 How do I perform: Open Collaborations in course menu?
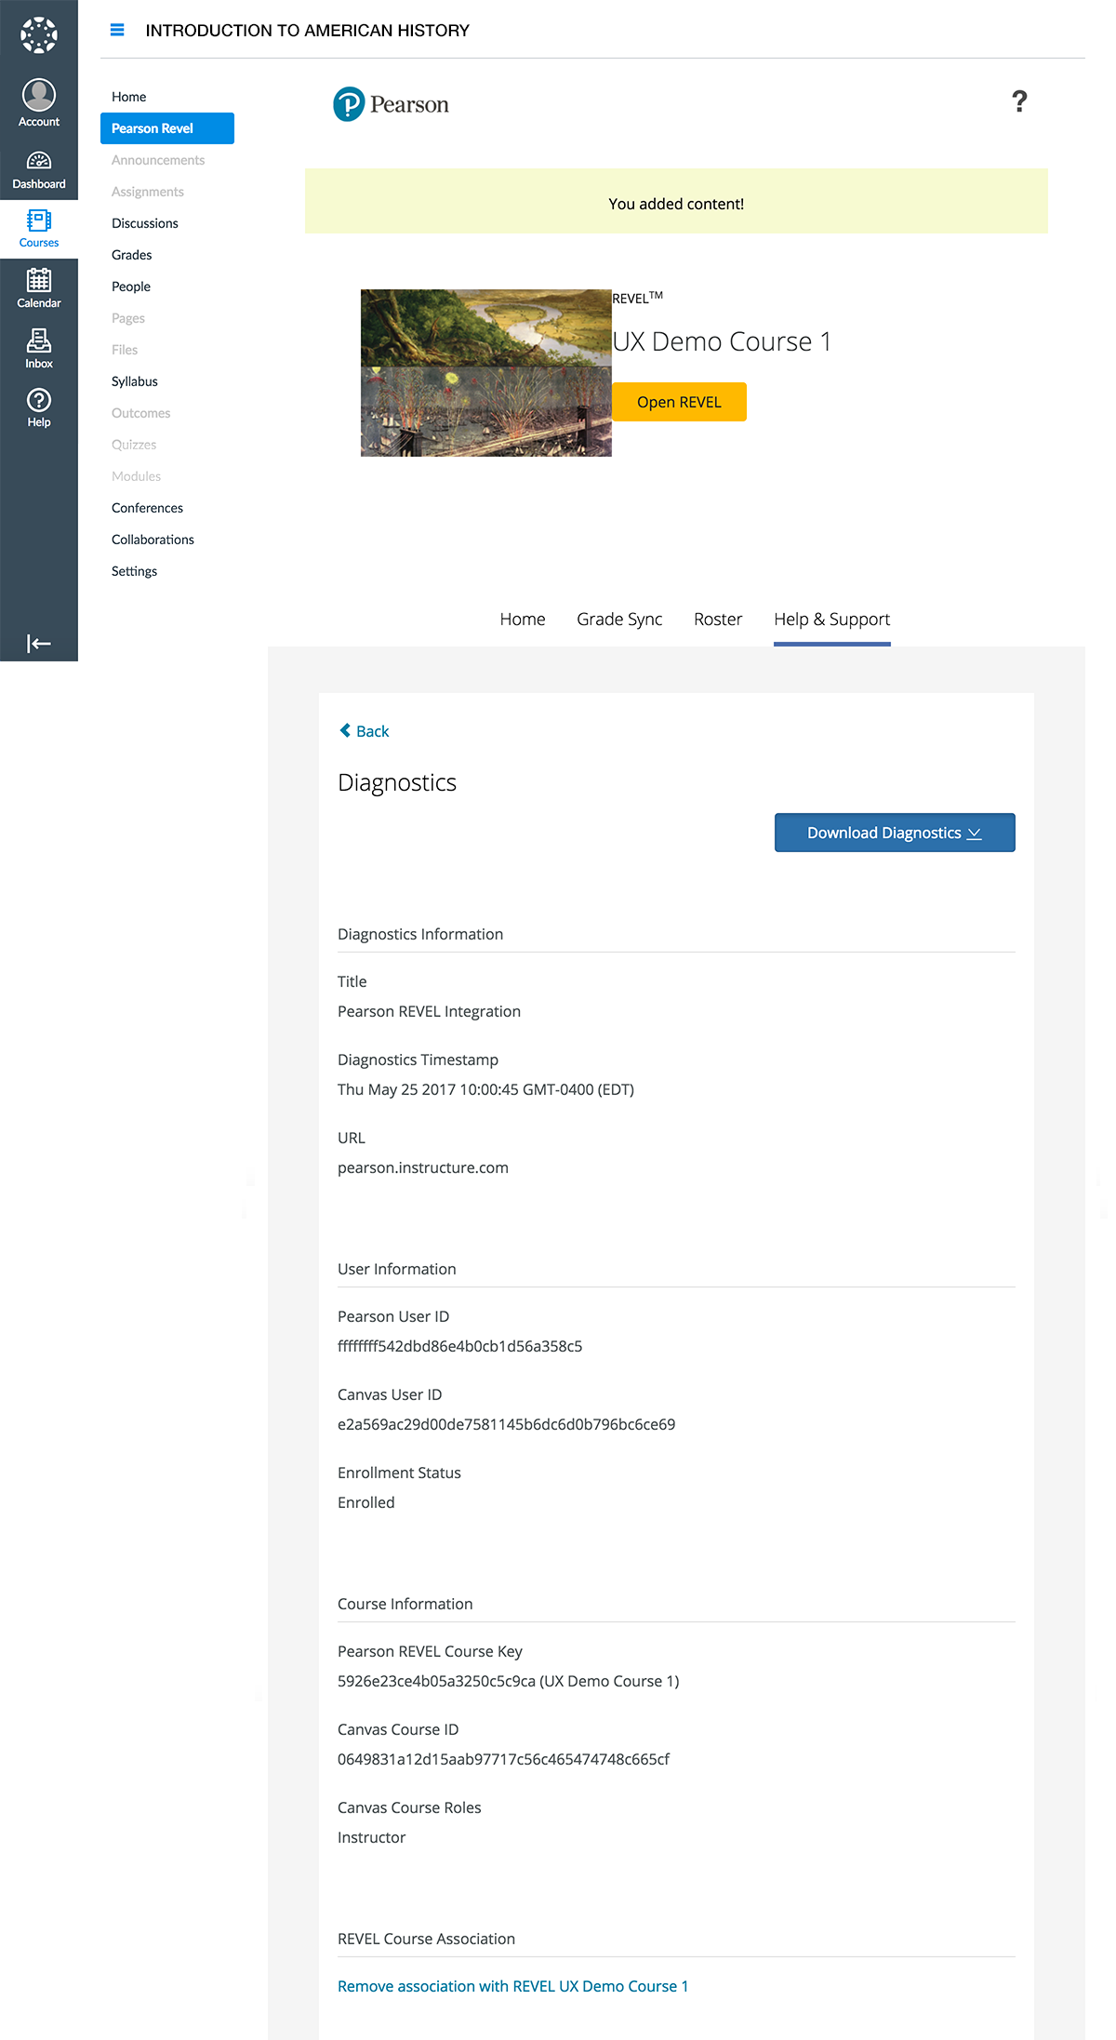[153, 540]
